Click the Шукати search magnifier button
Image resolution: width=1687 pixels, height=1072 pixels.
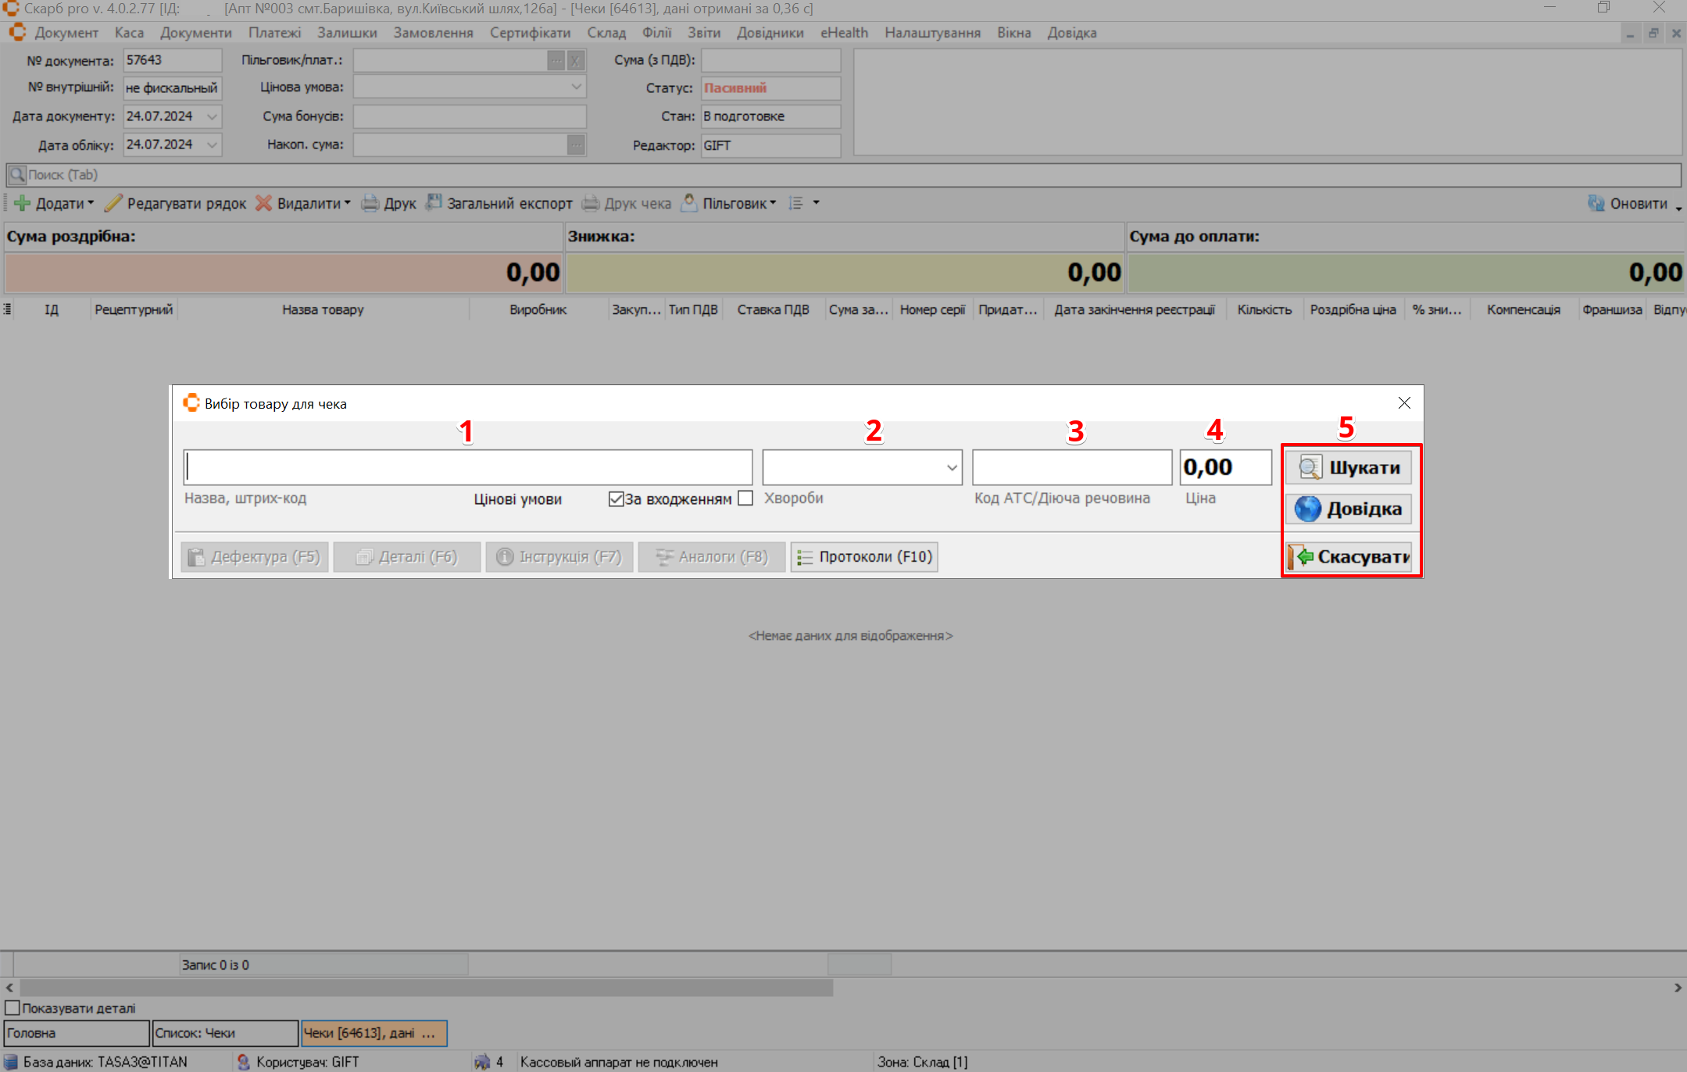point(1348,467)
